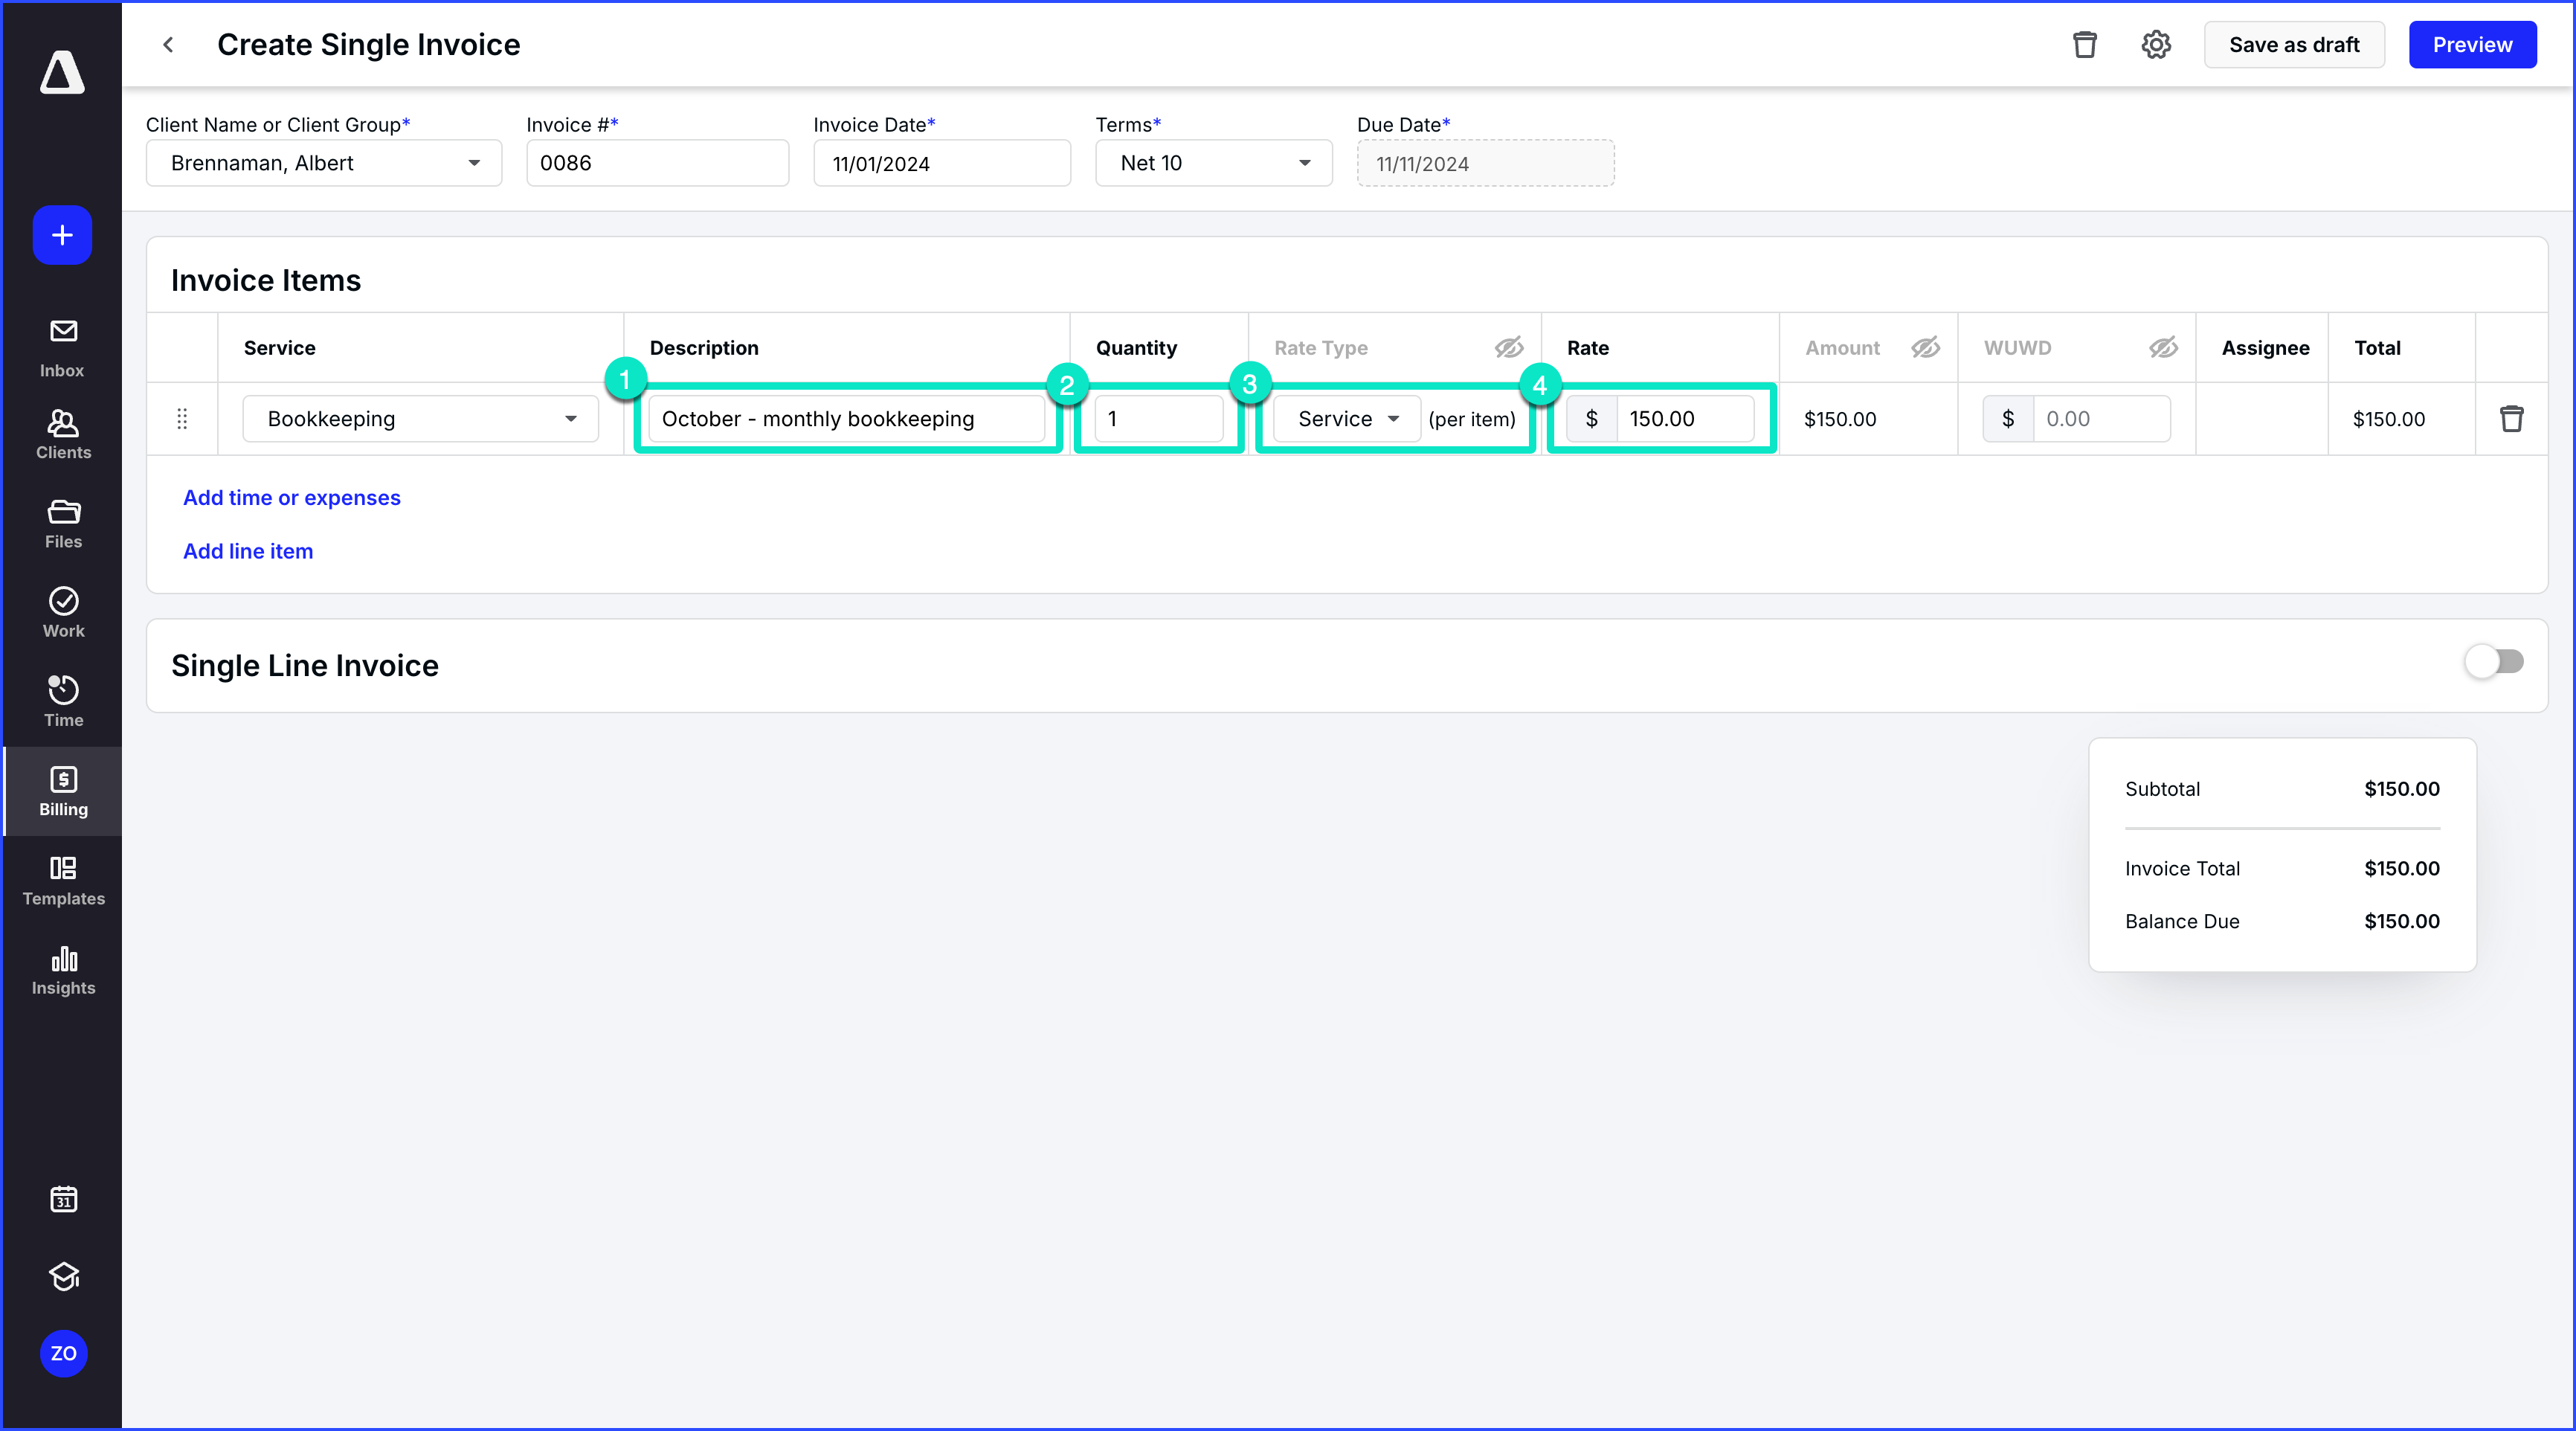
Task: Expand the Terms dropdown showing Net 10
Action: 1304,163
